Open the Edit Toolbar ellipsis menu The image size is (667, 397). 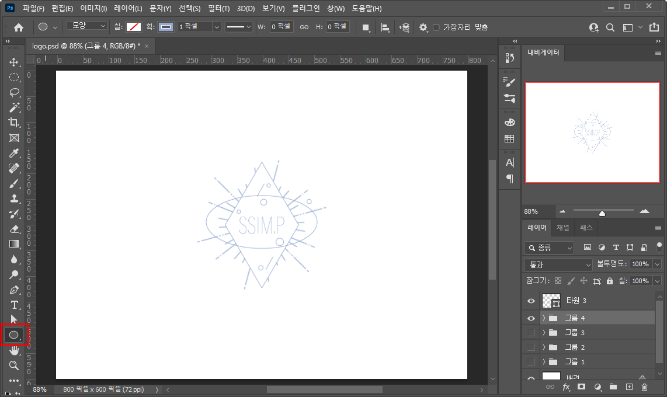coord(14,381)
